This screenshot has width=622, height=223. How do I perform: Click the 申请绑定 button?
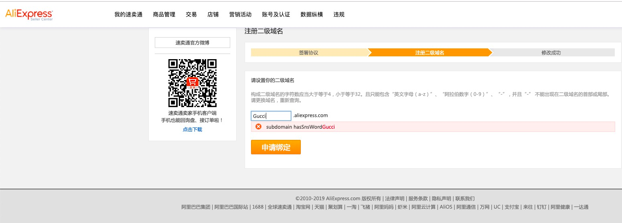point(276,147)
